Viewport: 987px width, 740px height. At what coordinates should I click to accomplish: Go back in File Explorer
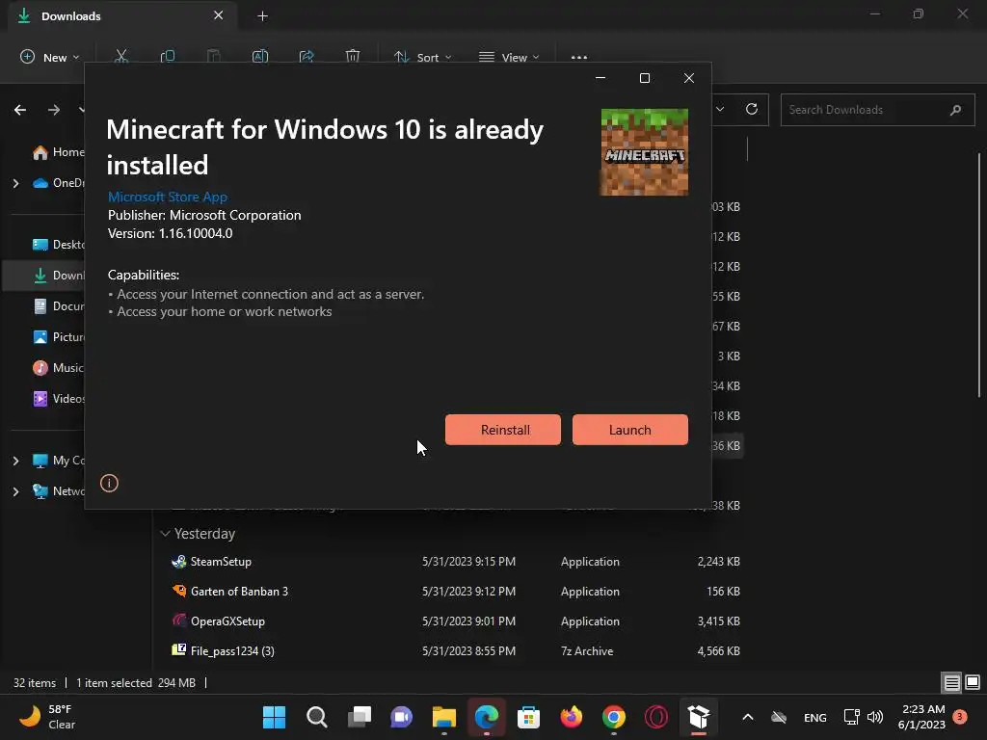coord(20,110)
